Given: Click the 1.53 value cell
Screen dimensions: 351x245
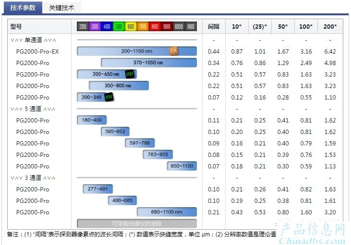Looking at the screenshot, I should (330, 155).
